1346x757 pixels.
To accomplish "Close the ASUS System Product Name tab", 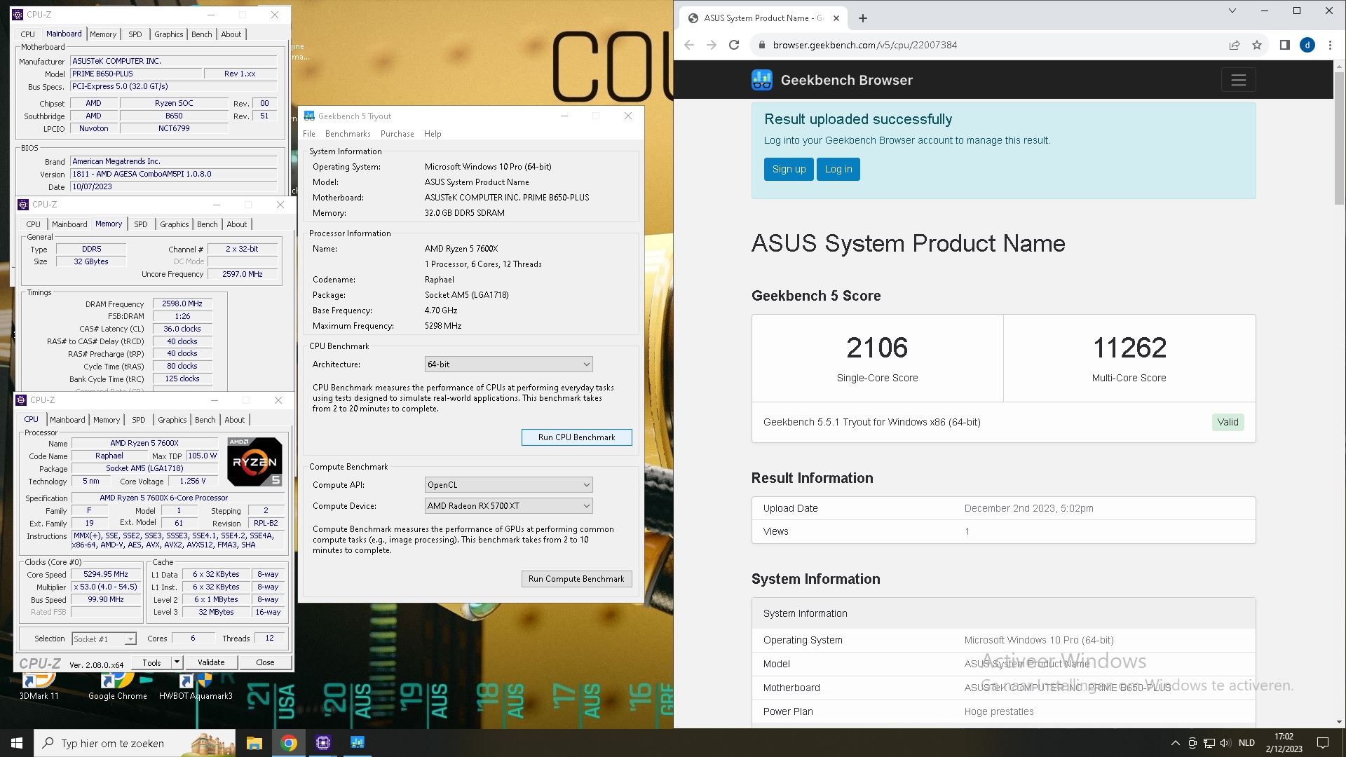I will point(836,18).
